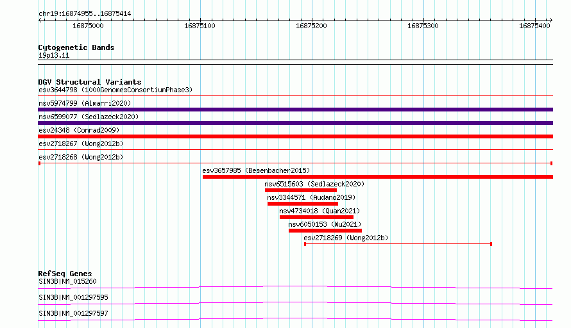Select the esv2718269 Wong2012b variant label

pyautogui.click(x=346, y=238)
